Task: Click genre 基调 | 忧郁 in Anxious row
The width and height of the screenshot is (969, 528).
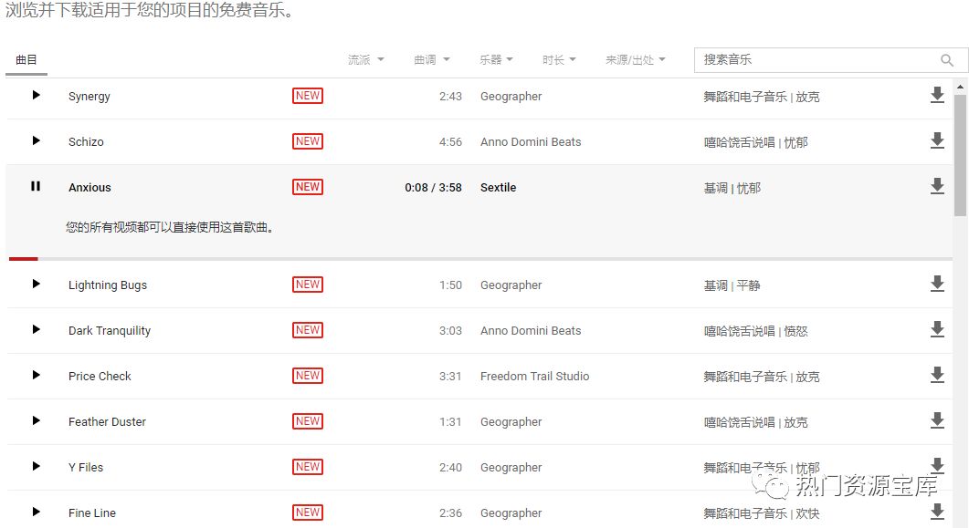Action: tap(732, 188)
